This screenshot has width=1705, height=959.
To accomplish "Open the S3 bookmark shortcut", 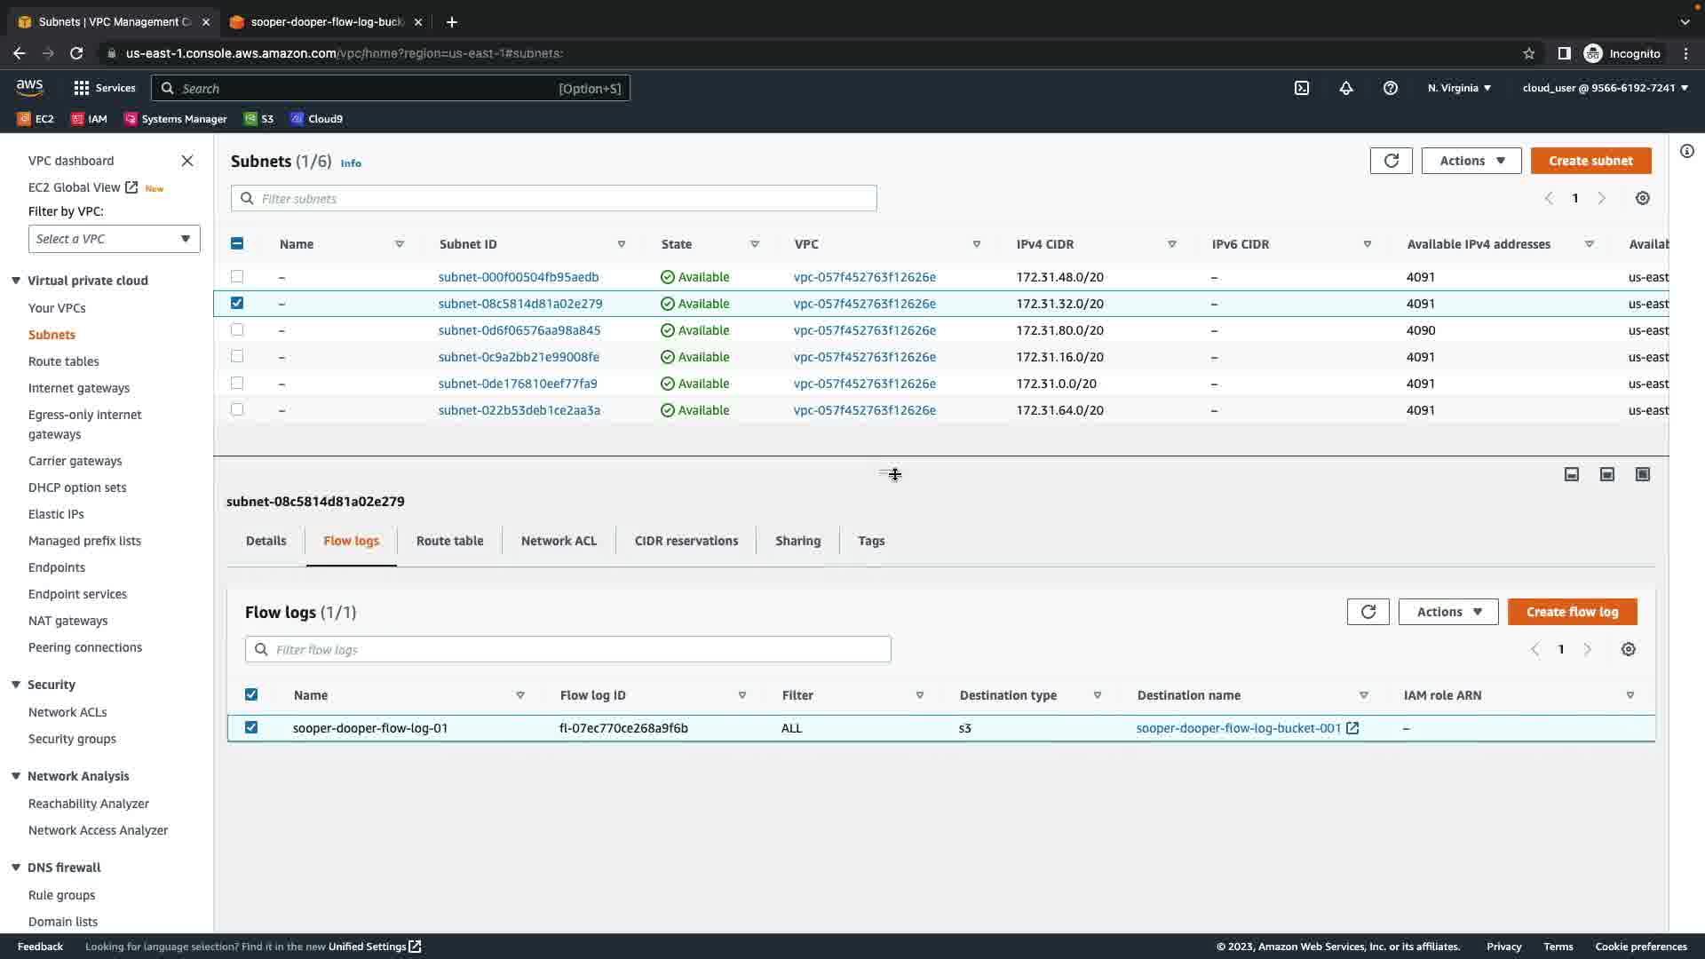I will 259,119.
